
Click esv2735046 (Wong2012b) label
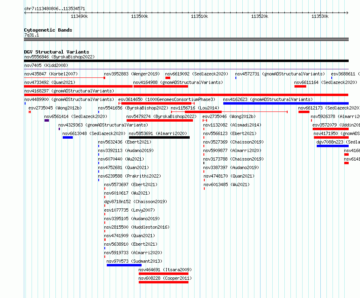[x=229, y=116]
